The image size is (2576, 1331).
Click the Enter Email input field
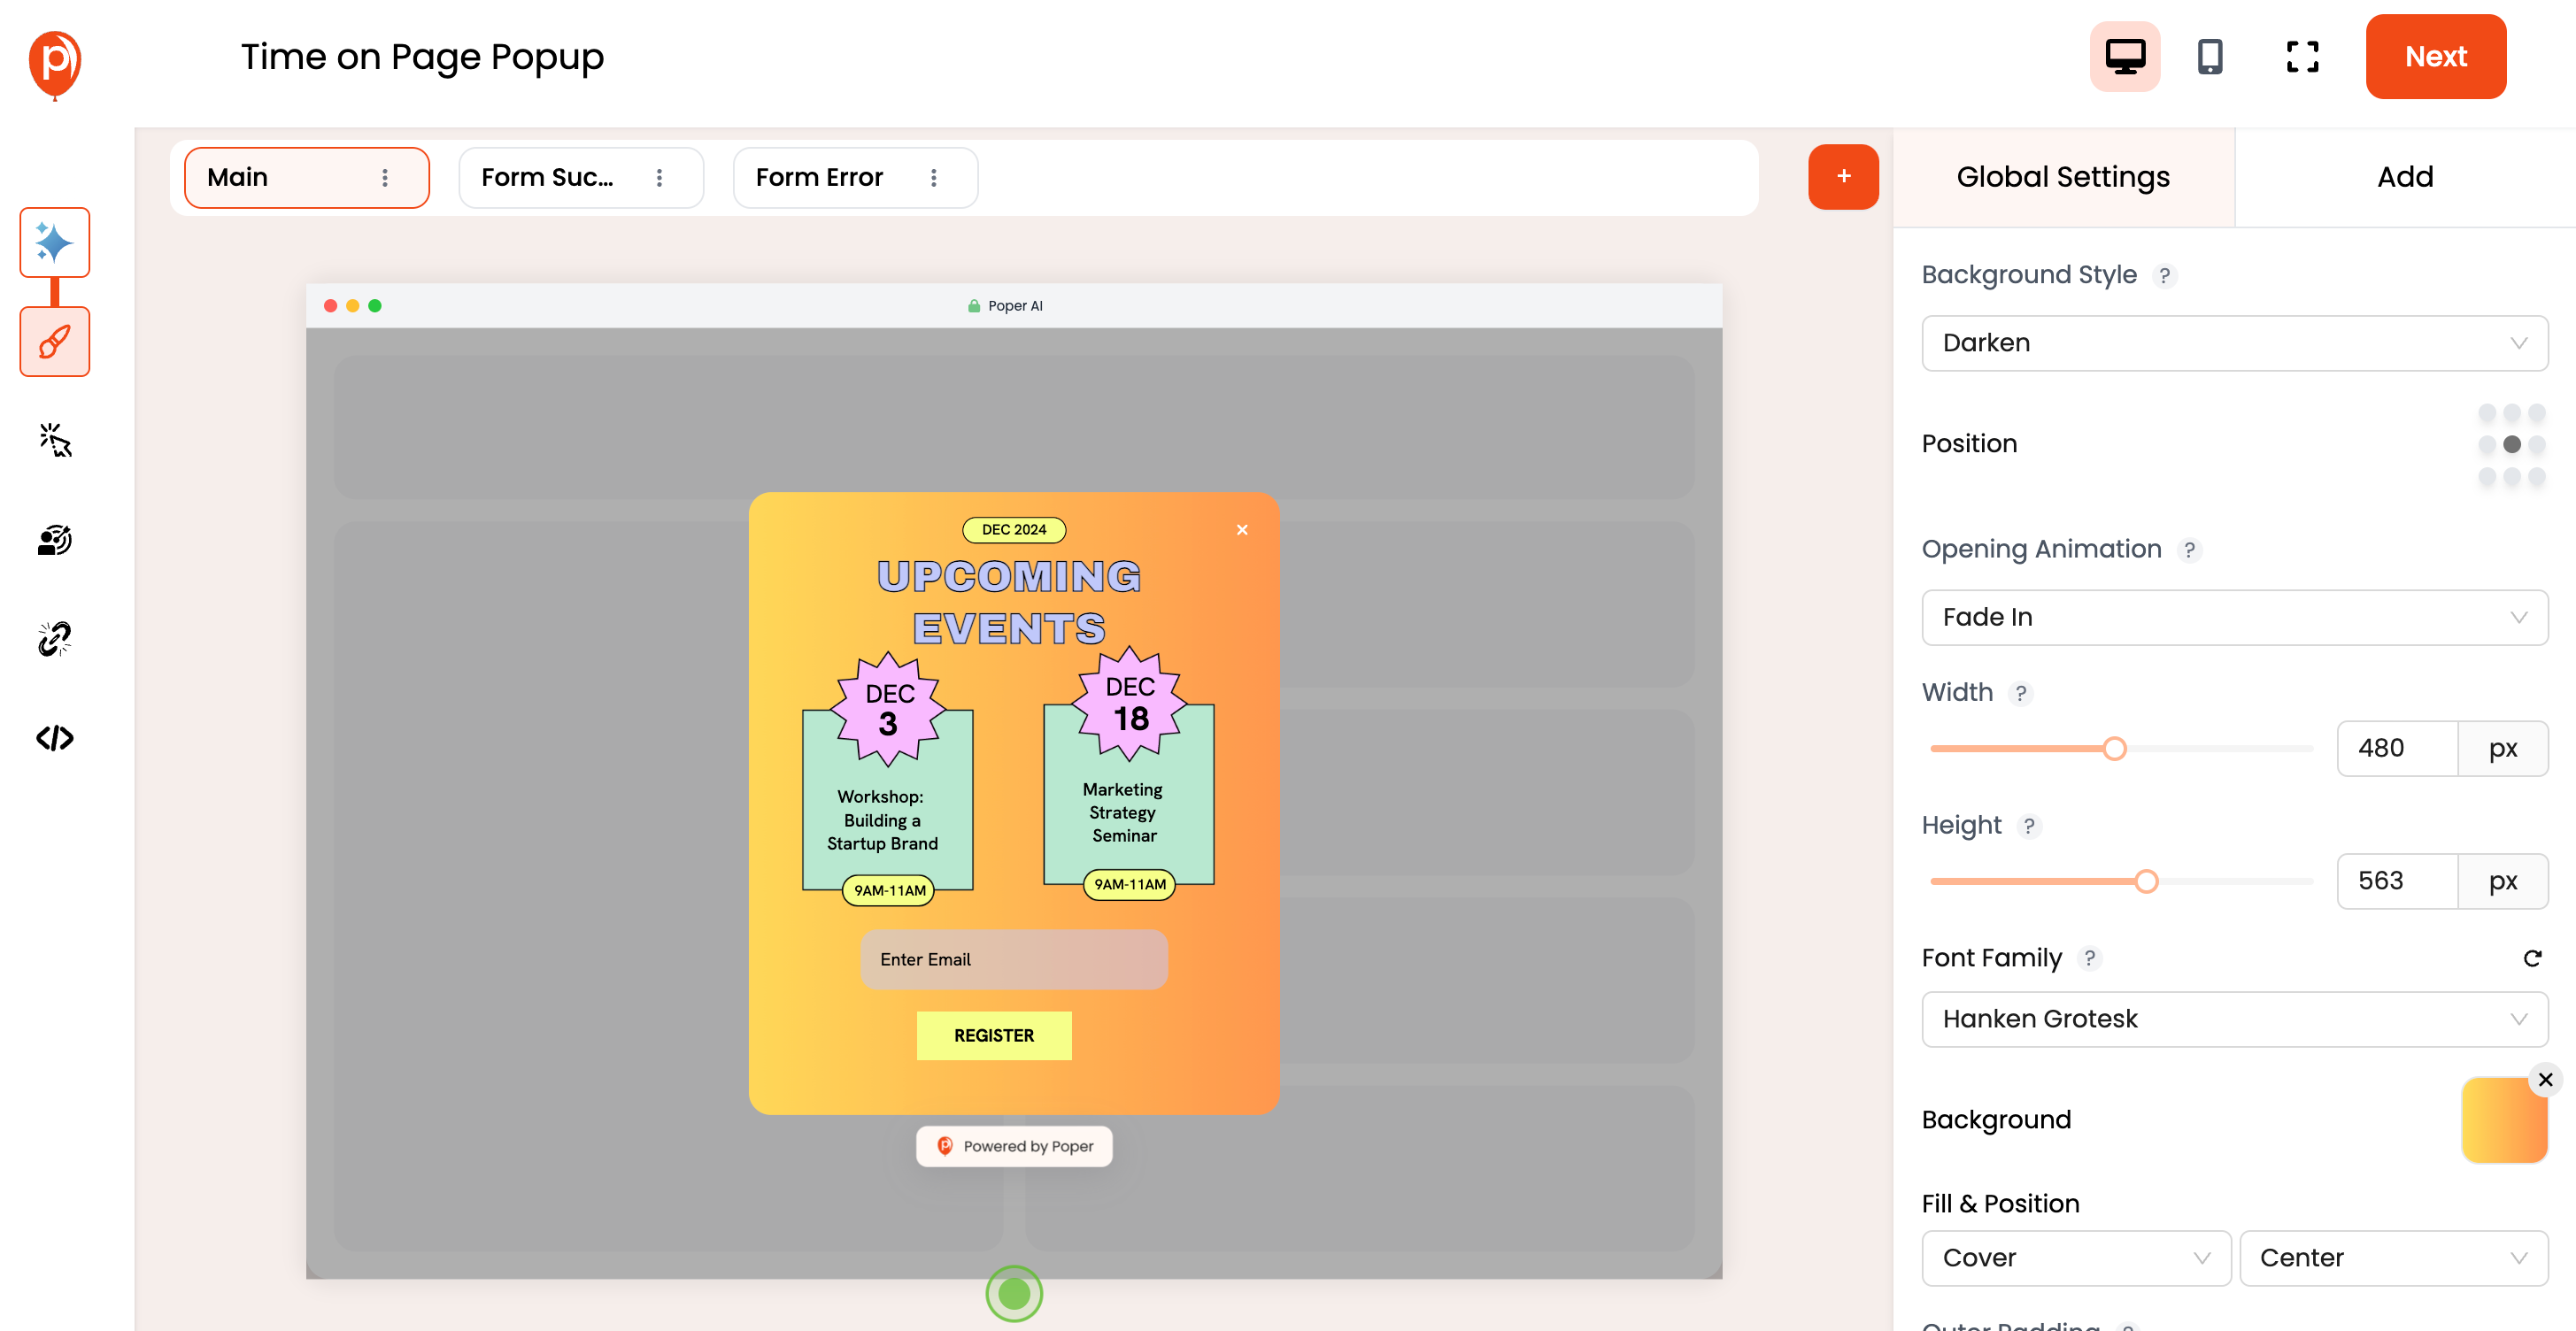(x=1014, y=958)
